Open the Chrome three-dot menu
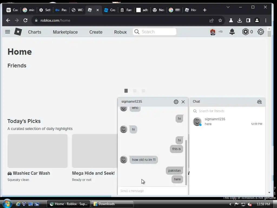 click(x=266, y=20)
